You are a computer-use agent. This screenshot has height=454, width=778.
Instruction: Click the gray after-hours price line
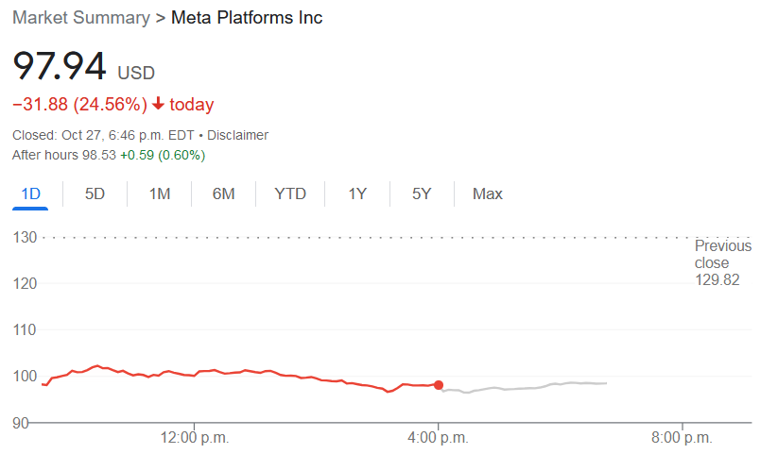tap(525, 387)
